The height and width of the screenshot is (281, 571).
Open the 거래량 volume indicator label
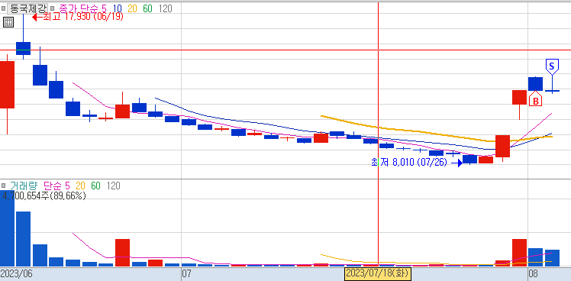coord(24,186)
